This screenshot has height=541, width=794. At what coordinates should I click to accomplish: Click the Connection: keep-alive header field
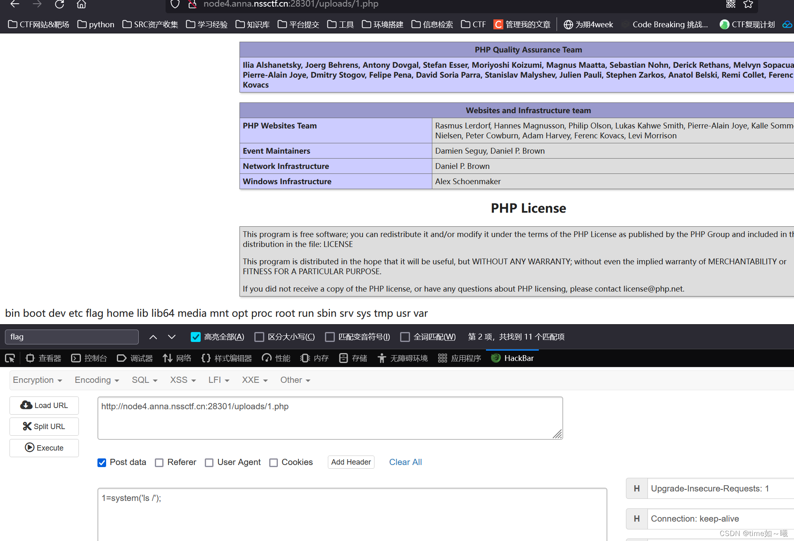(x=721, y=519)
